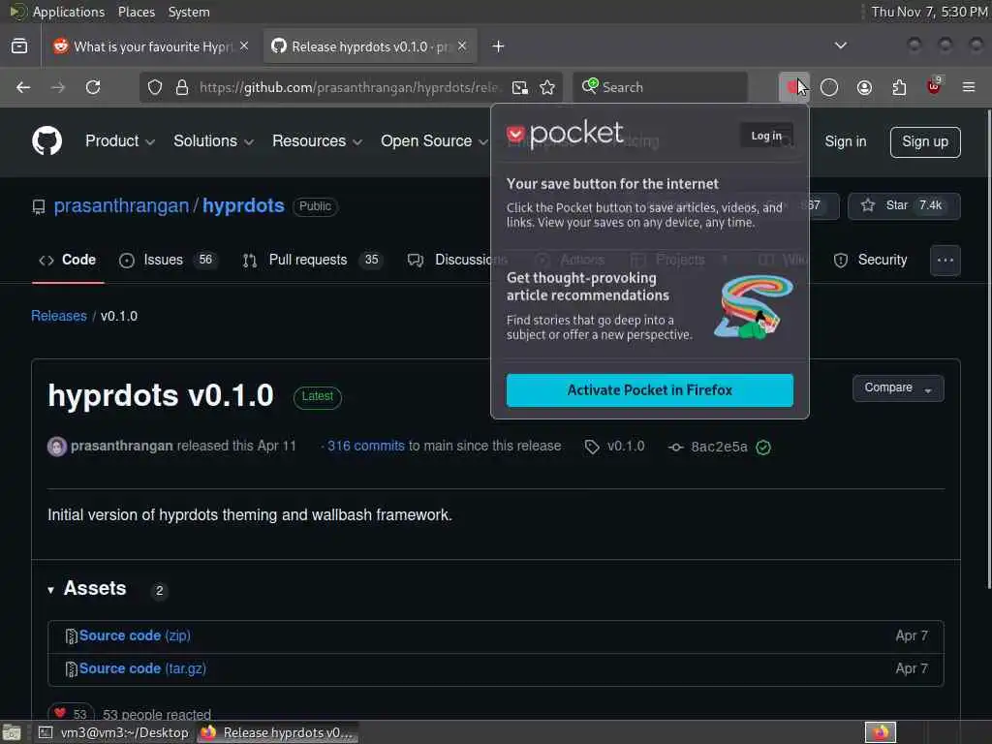
Task: Open the Applications menu
Action: 69,12
